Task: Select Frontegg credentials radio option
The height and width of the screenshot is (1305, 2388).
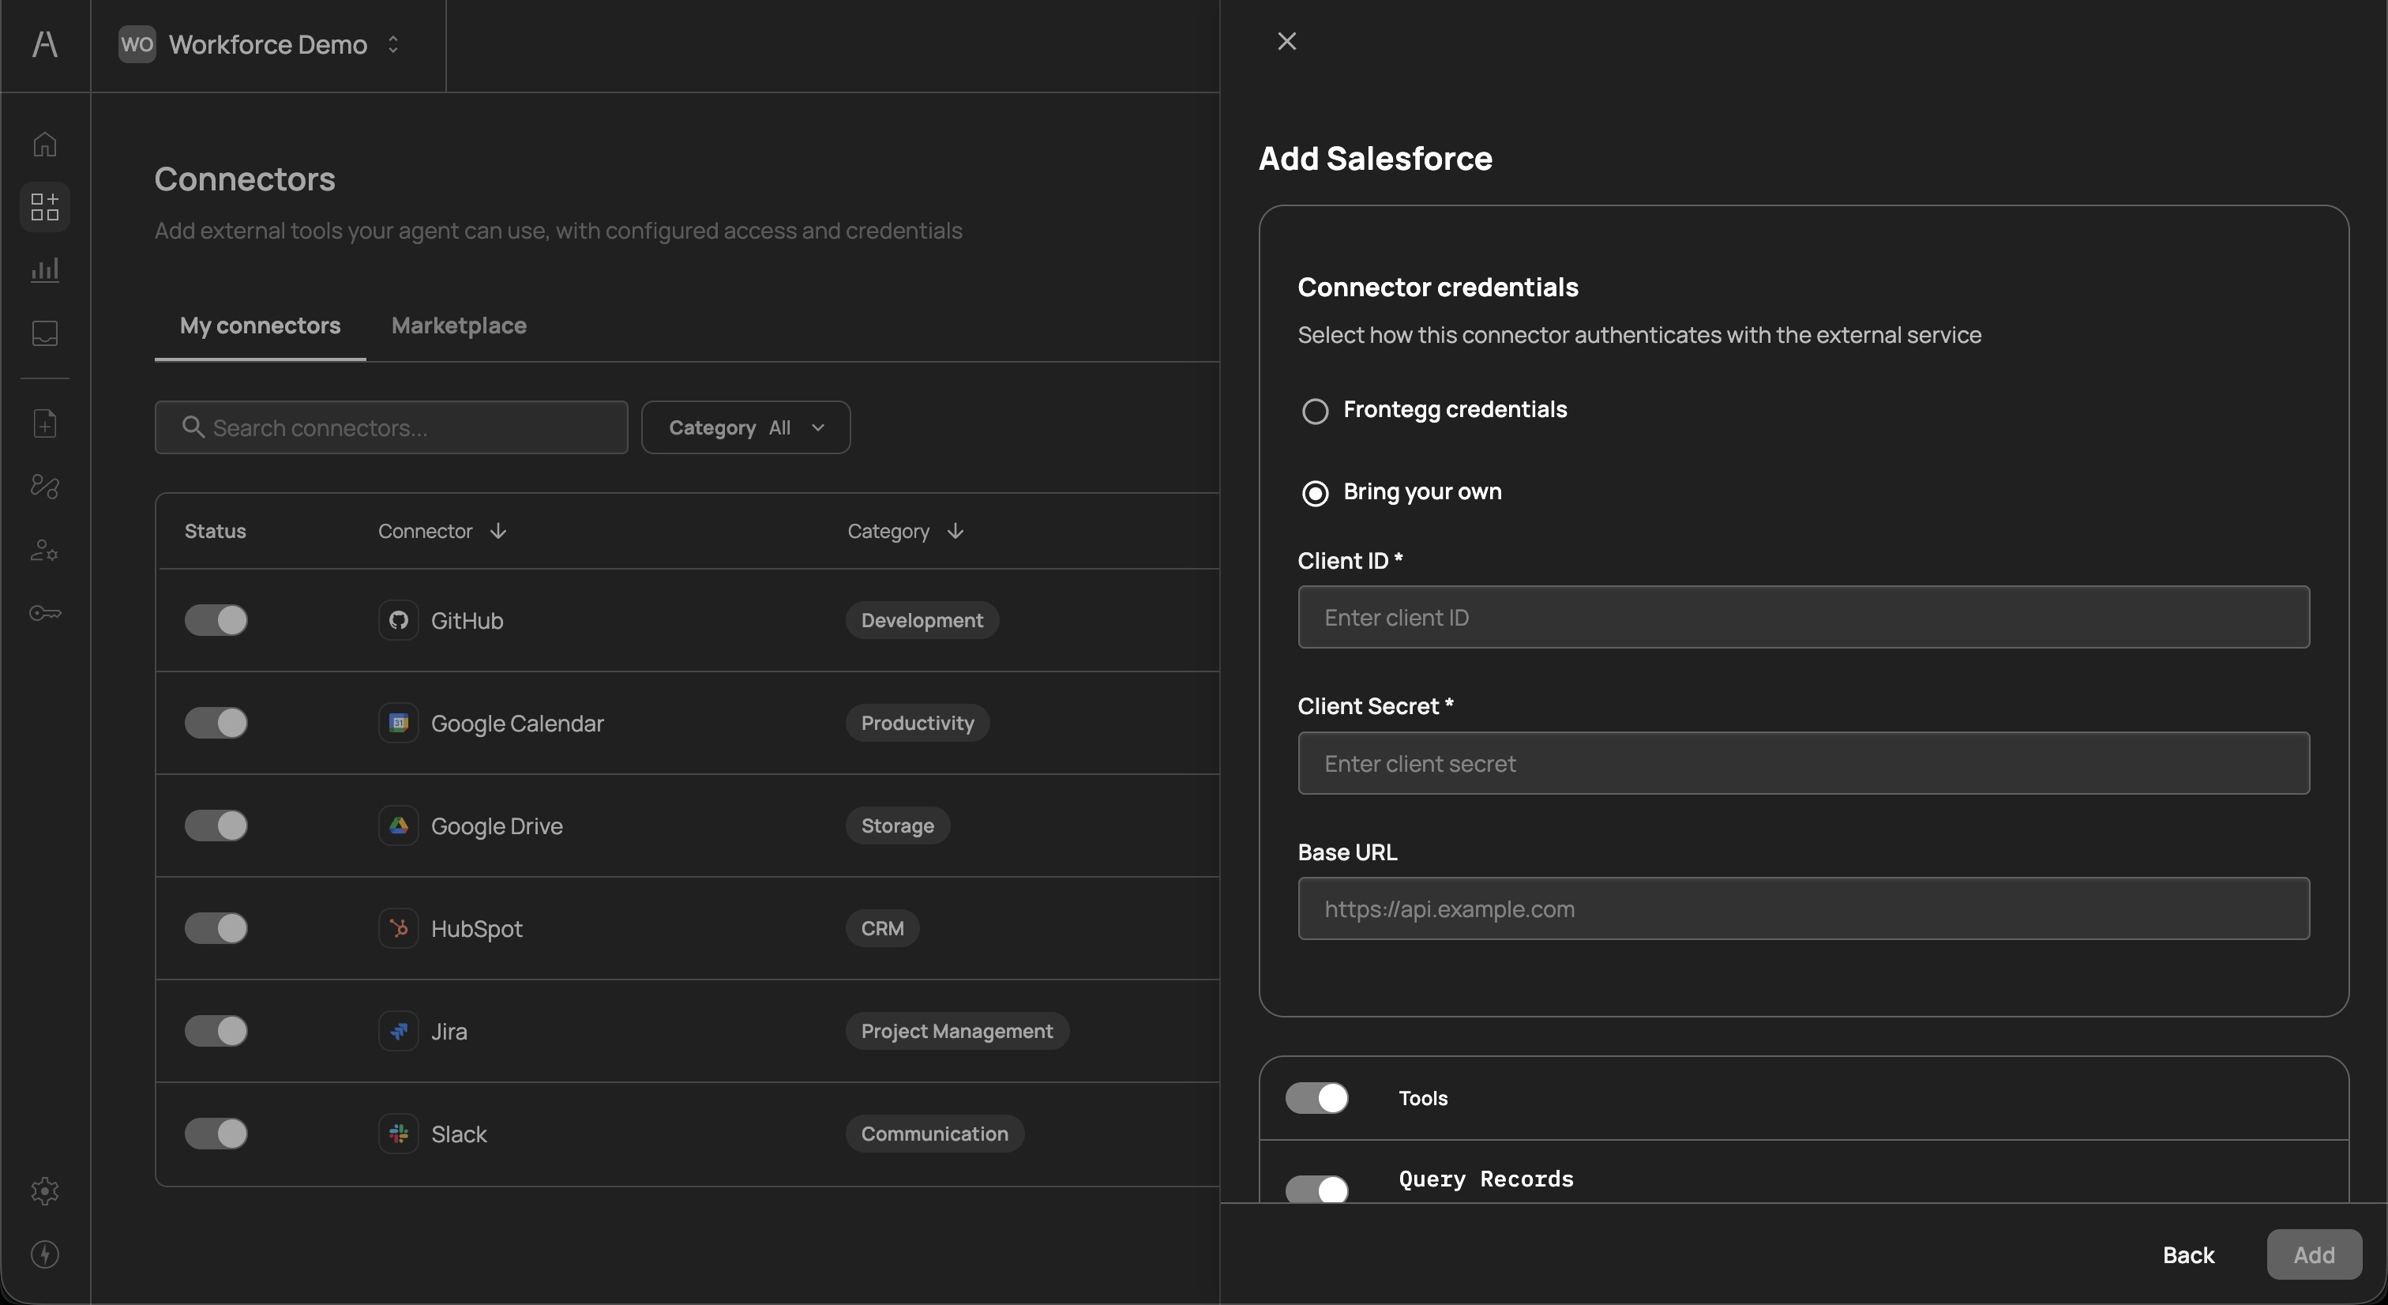Action: point(1315,411)
